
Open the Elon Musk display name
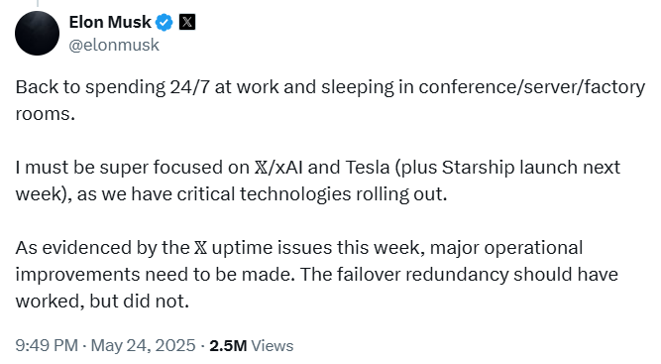(110, 22)
